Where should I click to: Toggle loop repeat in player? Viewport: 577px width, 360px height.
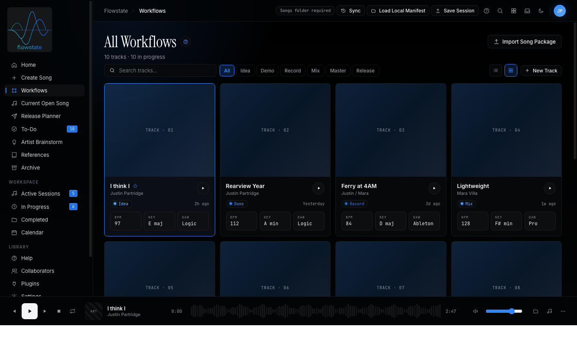(x=73, y=311)
